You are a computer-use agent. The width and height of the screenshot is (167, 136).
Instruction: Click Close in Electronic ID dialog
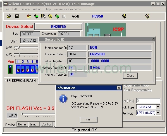130,76
